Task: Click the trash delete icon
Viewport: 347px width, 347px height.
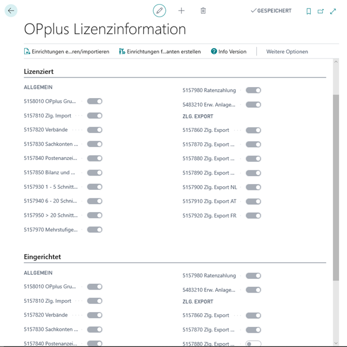Action: click(203, 11)
